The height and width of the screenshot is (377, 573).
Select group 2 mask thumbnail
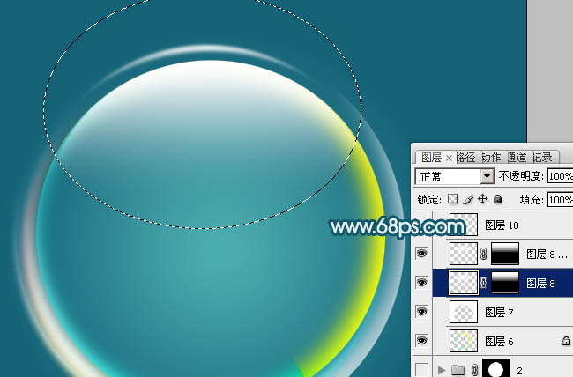click(496, 368)
